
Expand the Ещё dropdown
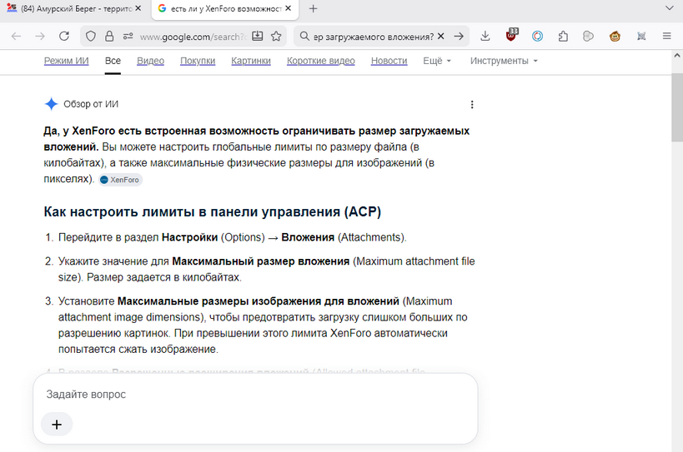click(x=437, y=61)
